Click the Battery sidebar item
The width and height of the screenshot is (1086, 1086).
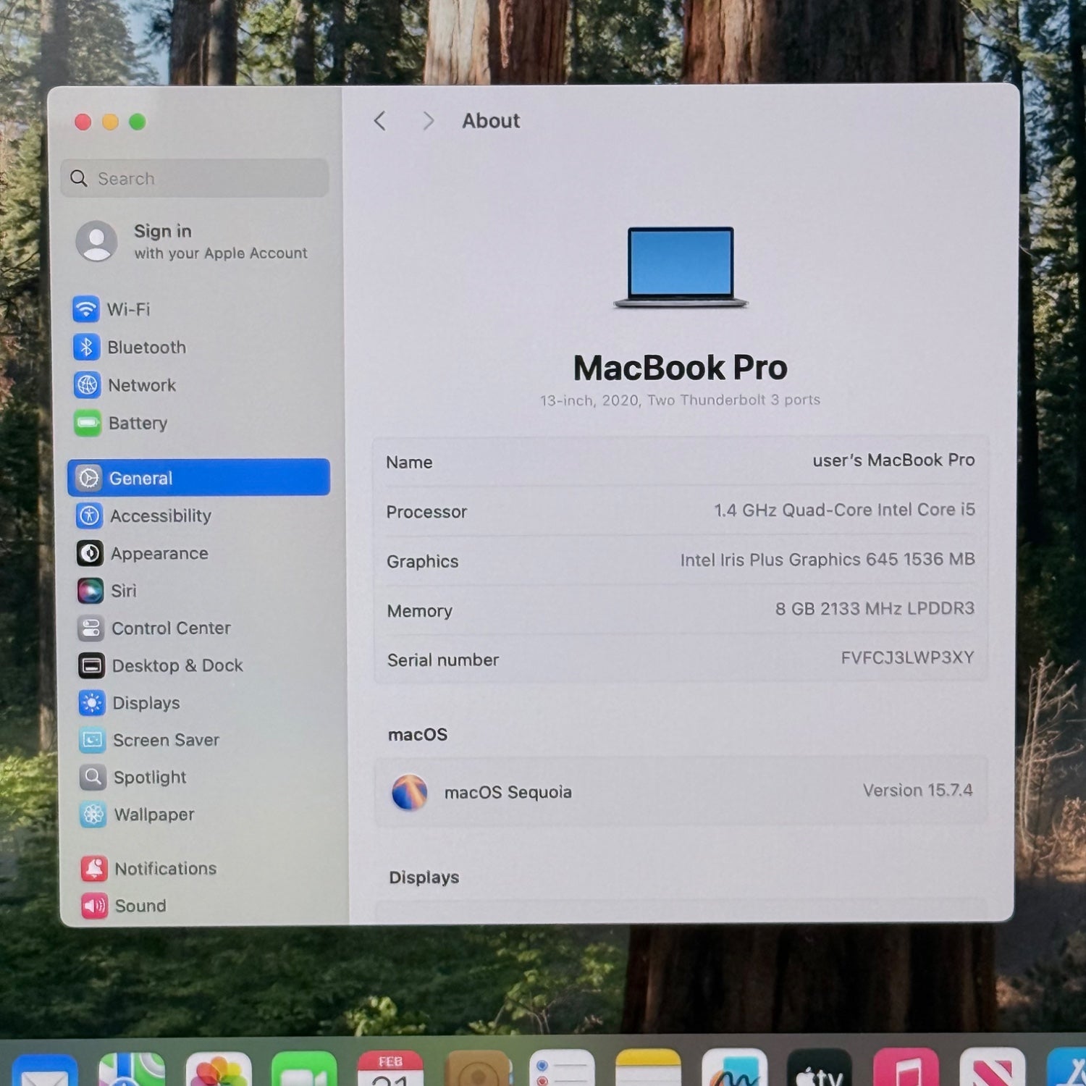pyautogui.click(x=138, y=423)
